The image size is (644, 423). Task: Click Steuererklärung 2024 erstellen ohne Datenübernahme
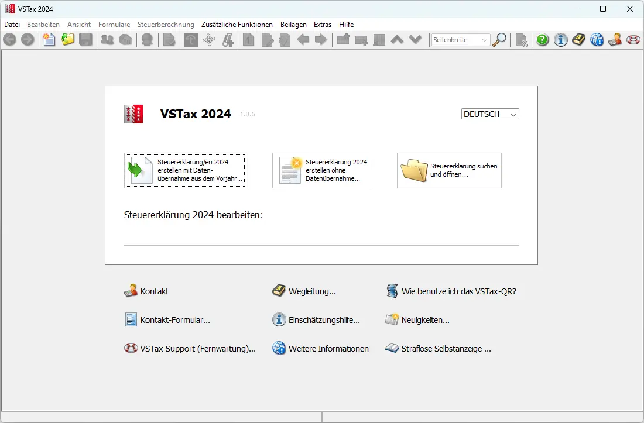321,170
